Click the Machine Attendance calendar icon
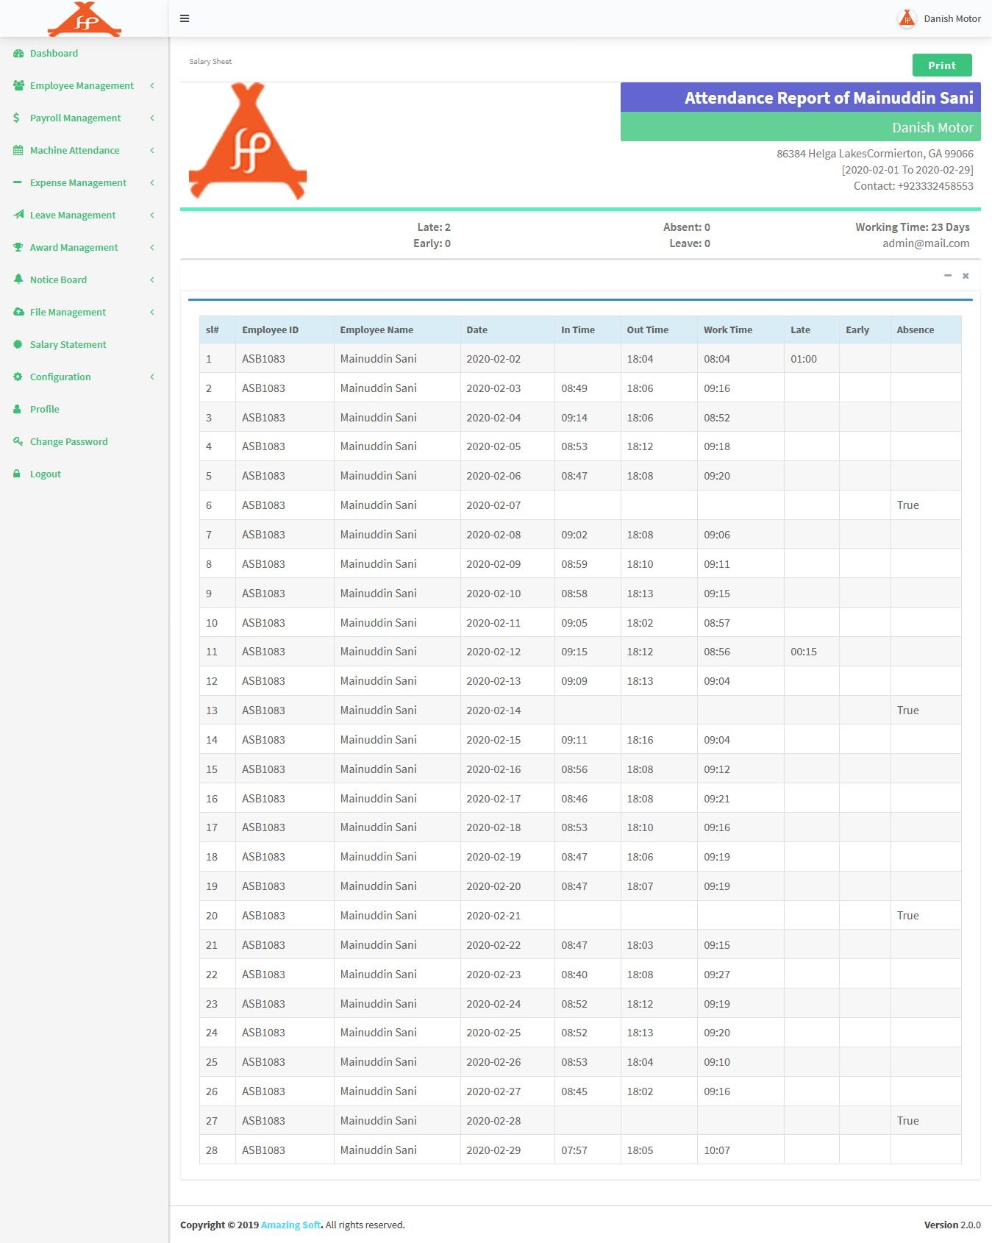992x1243 pixels. pos(18,151)
